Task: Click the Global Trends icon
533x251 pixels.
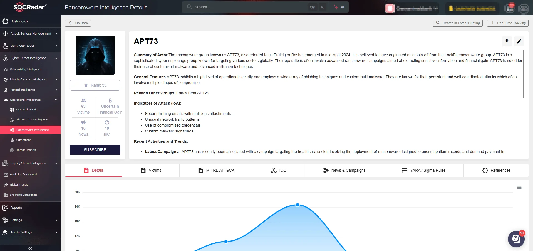Action: pyautogui.click(x=6, y=185)
